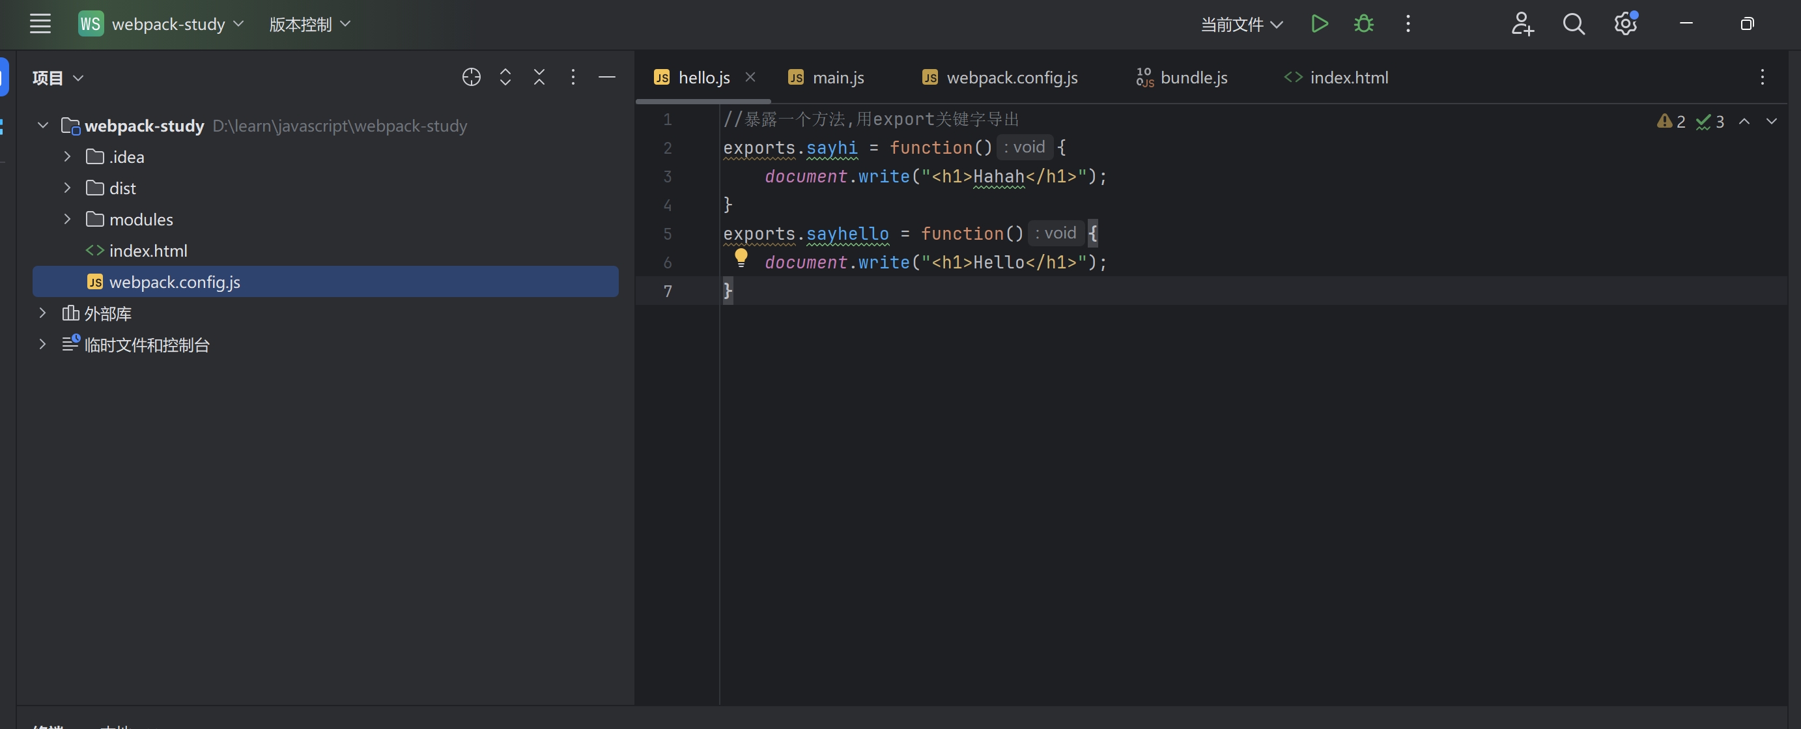Switch to the main.js tab

coord(838,78)
